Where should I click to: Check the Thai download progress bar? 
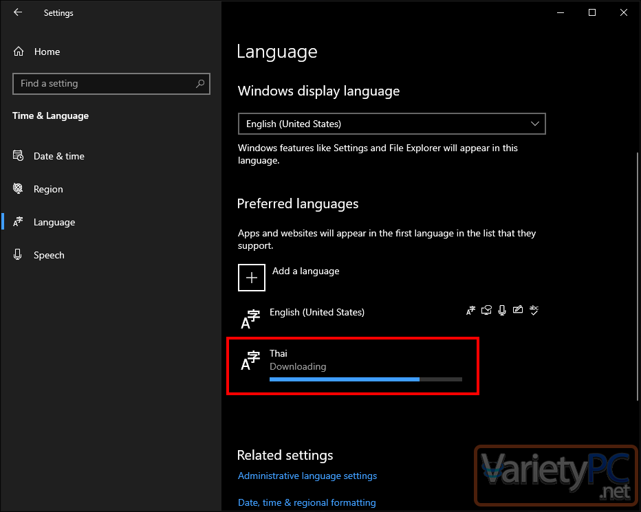(366, 379)
